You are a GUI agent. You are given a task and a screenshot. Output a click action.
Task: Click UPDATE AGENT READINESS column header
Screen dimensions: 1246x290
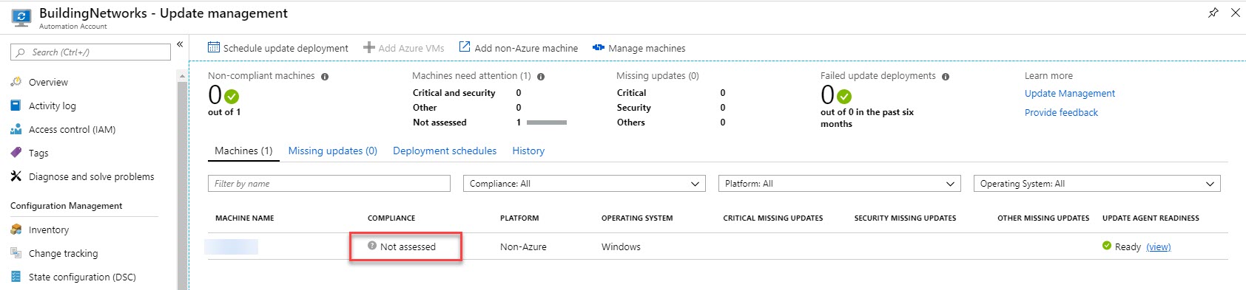tap(1151, 218)
